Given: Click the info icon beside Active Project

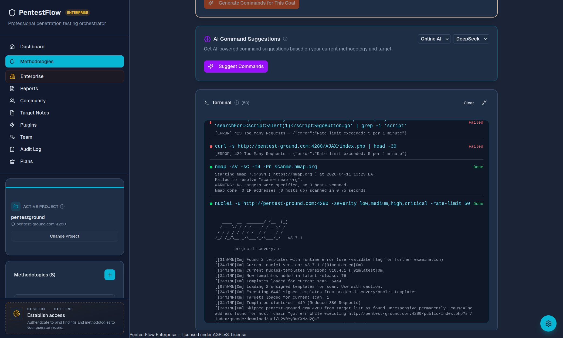Looking at the screenshot, I should click(x=62, y=207).
